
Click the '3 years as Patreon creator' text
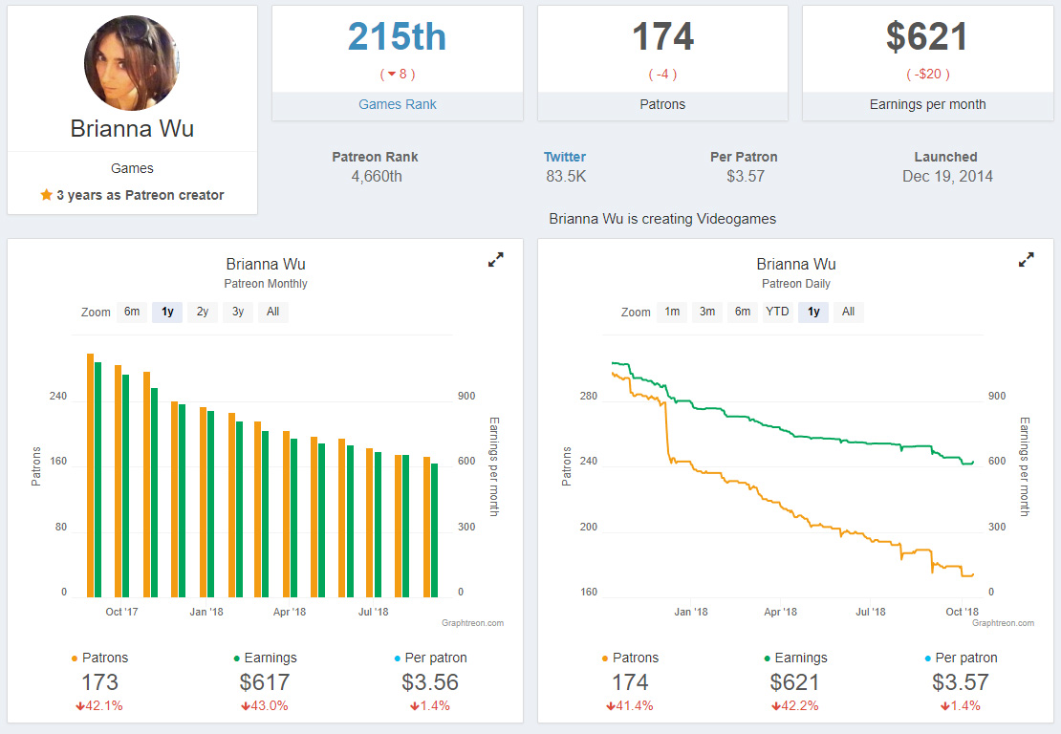(141, 195)
